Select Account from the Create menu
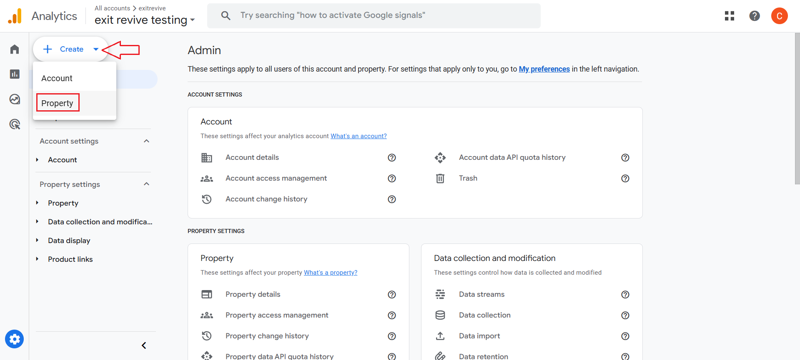Screen dimensions: 800x360 pos(57,78)
